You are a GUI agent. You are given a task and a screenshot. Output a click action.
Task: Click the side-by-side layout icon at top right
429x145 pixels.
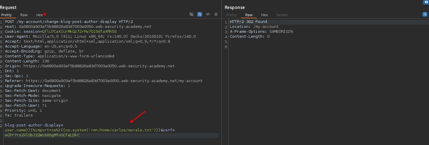(x=426, y=2)
